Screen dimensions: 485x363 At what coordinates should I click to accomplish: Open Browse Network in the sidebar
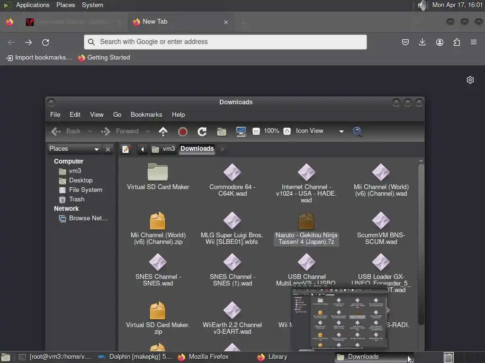83,218
